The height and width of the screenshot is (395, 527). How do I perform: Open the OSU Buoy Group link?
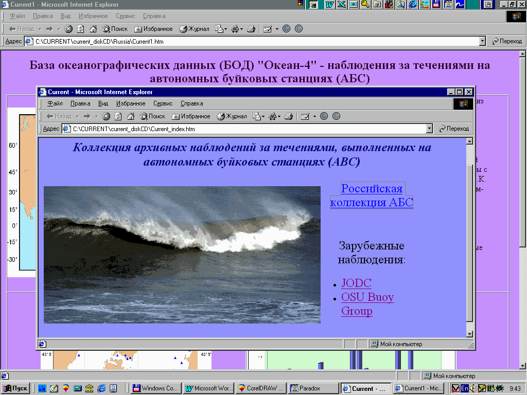[x=367, y=298]
